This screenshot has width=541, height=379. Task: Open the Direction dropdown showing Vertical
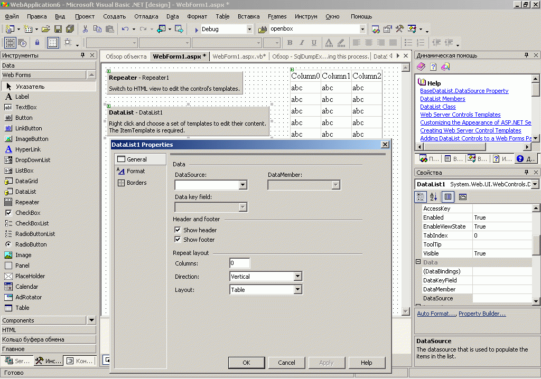[299, 276]
